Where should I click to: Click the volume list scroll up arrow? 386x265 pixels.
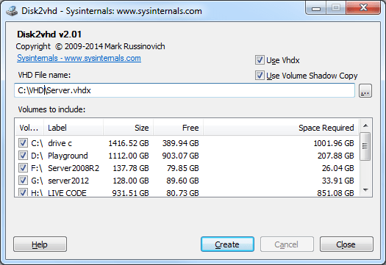click(x=365, y=126)
